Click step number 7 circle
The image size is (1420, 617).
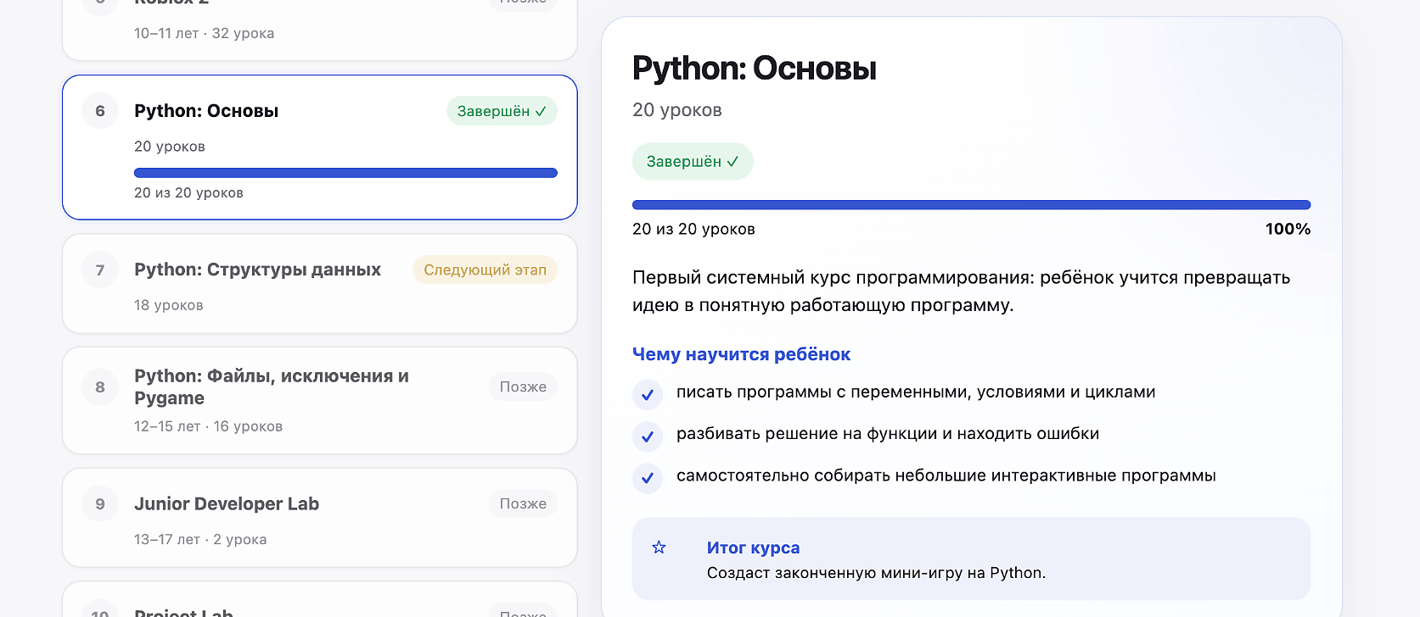point(100,270)
